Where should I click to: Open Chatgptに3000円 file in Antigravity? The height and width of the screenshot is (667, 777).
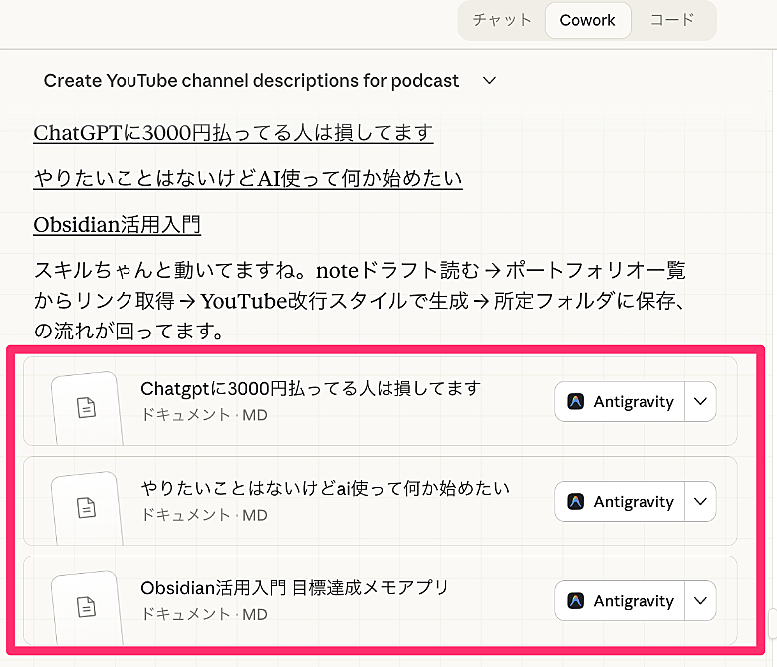pyautogui.click(x=621, y=402)
